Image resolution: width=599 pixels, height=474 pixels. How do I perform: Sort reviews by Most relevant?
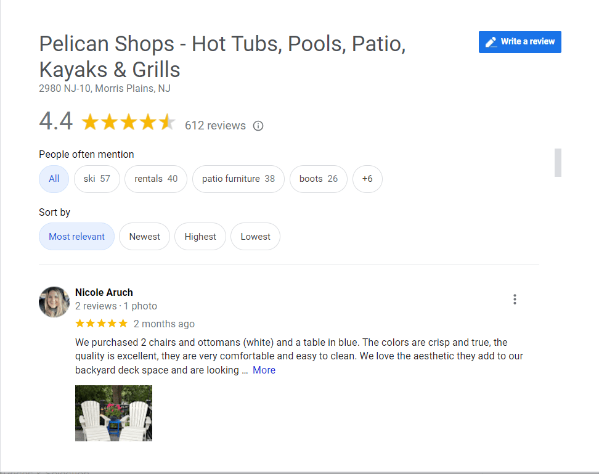[76, 237]
